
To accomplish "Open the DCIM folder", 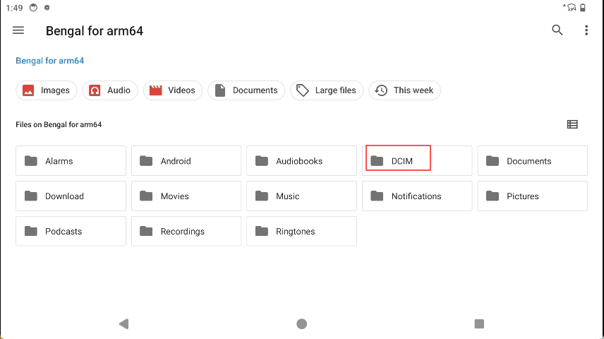I will point(416,161).
